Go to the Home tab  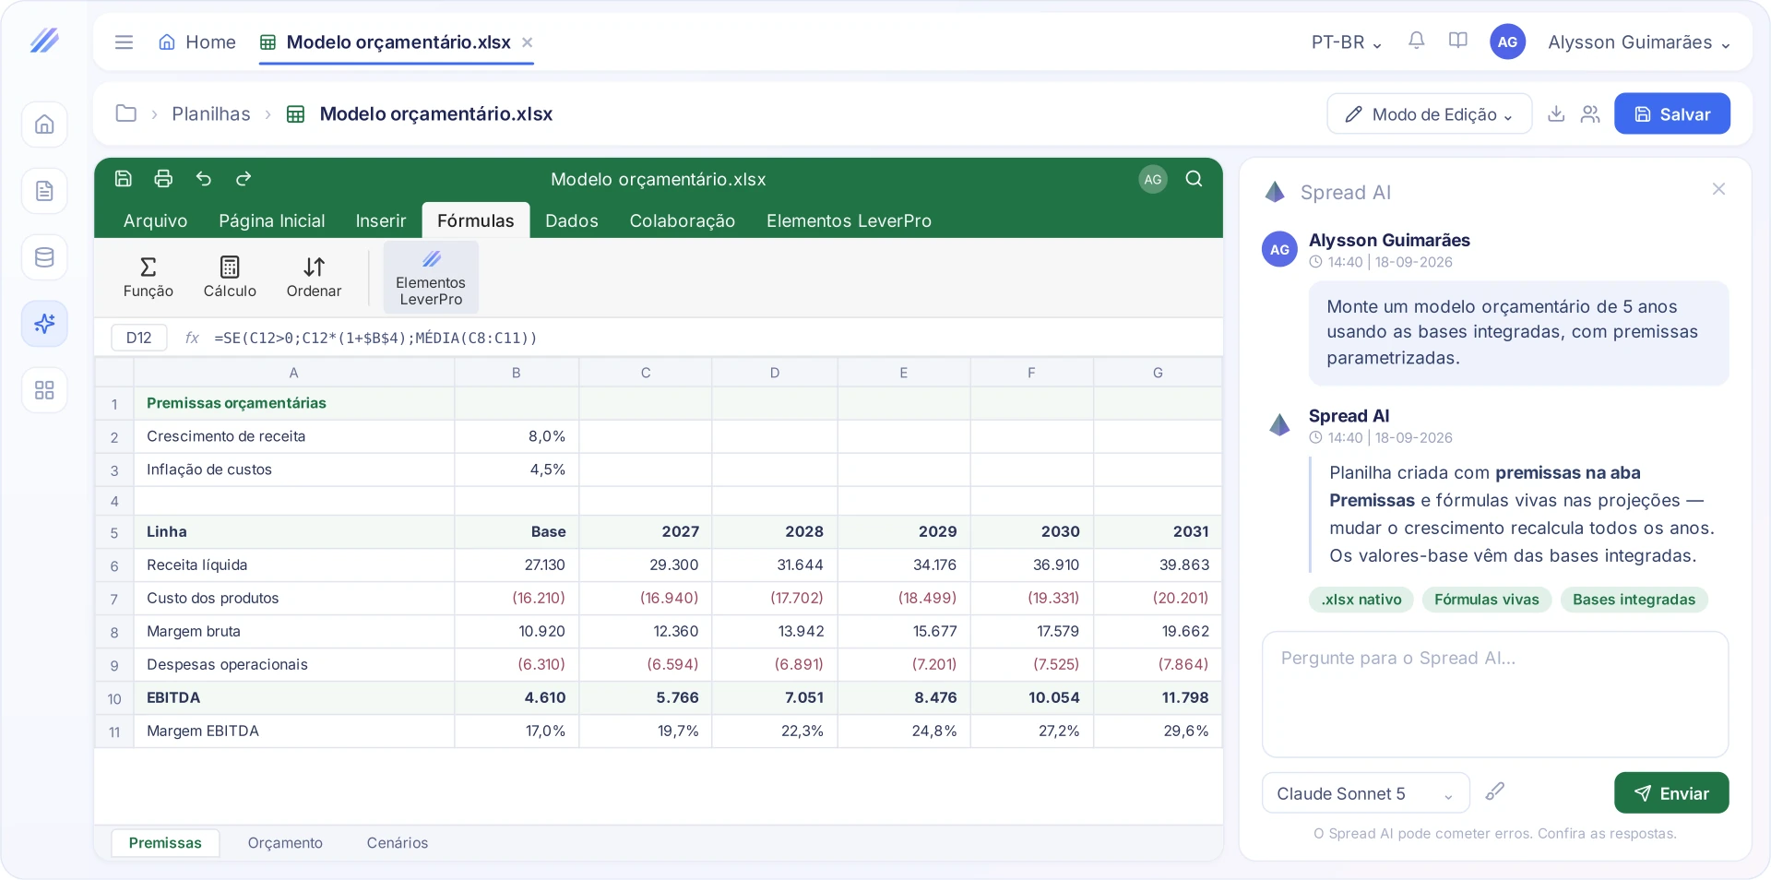click(197, 42)
